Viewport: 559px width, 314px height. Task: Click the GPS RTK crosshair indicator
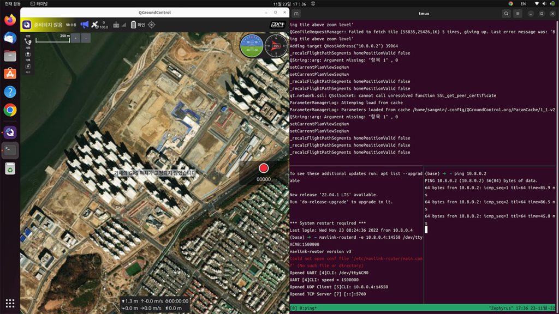(x=152, y=25)
